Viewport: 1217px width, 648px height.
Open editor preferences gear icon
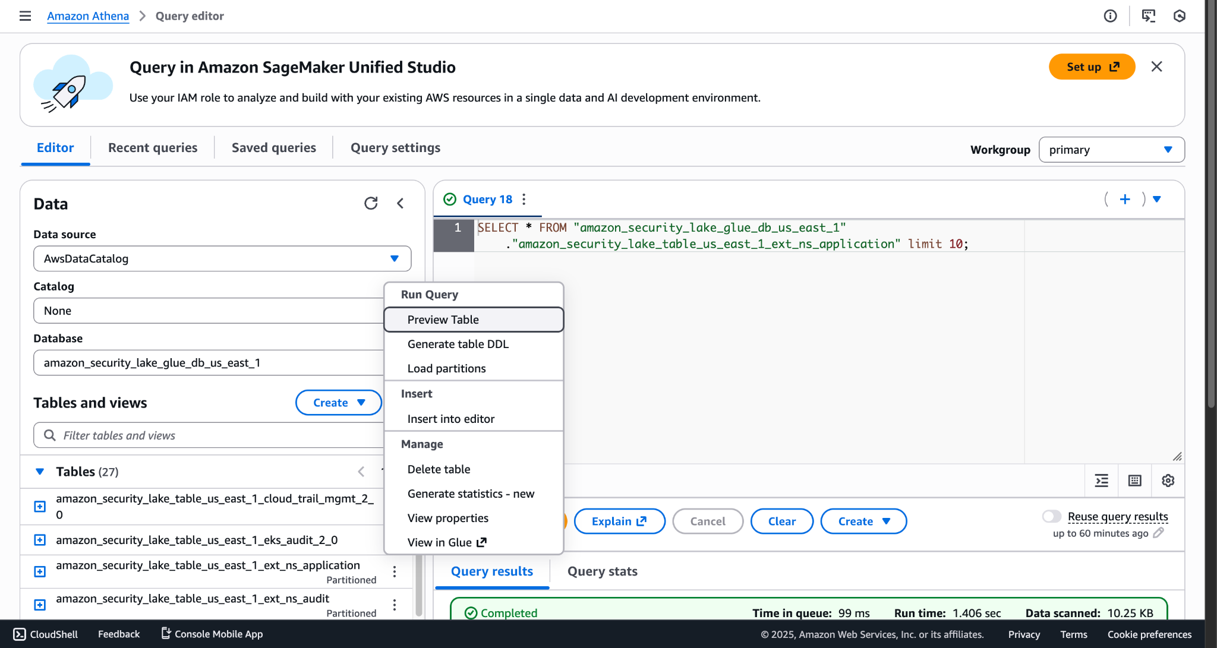click(x=1168, y=481)
